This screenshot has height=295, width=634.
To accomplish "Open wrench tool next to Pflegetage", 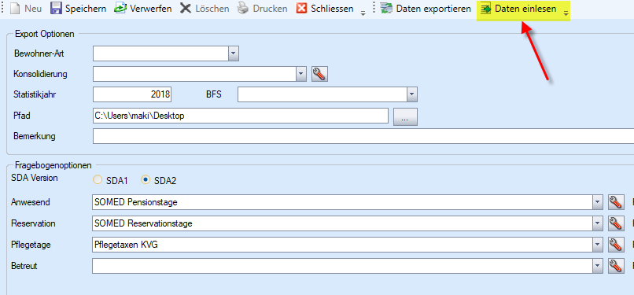I will point(615,245).
